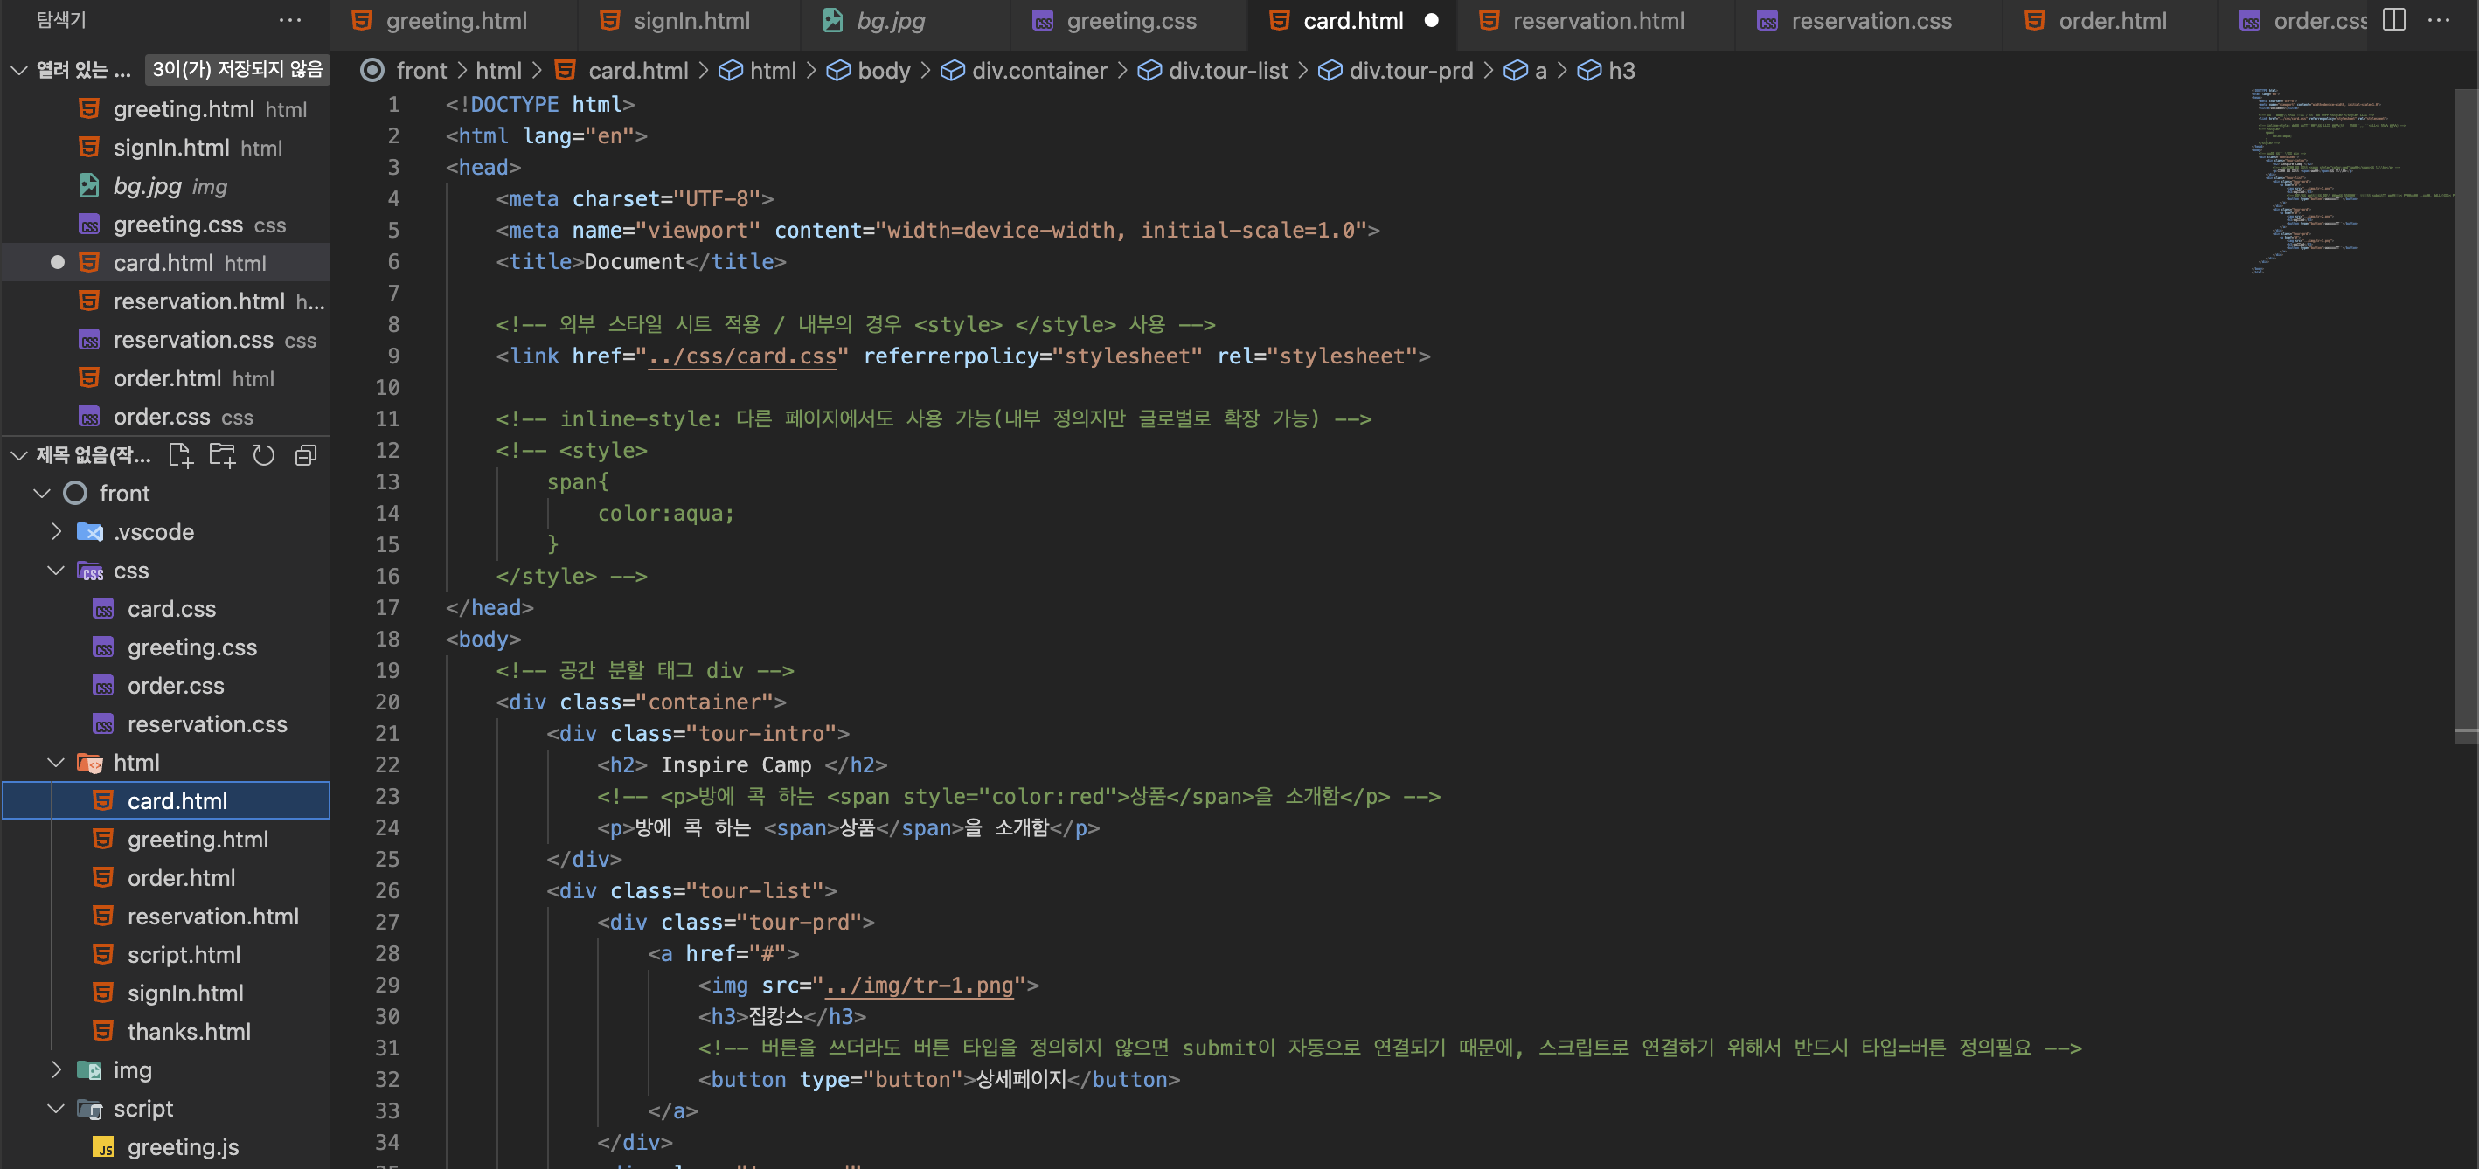The width and height of the screenshot is (2479, 1169).
Task: Switch to the bg.jpg tab
Action: pos(906,21)
